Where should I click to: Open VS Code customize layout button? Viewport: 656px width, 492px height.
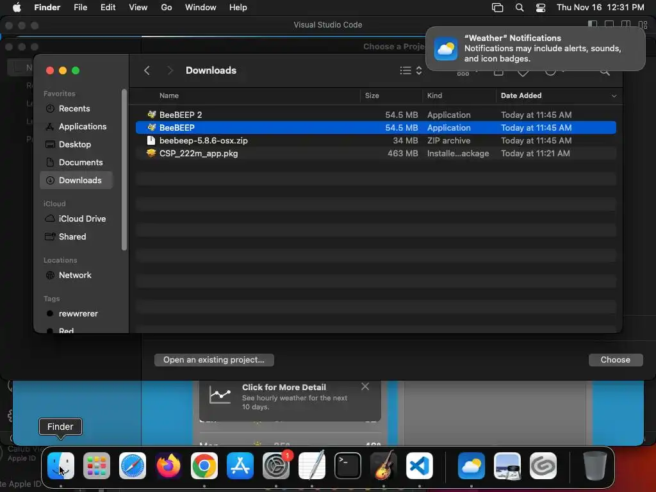643,25
